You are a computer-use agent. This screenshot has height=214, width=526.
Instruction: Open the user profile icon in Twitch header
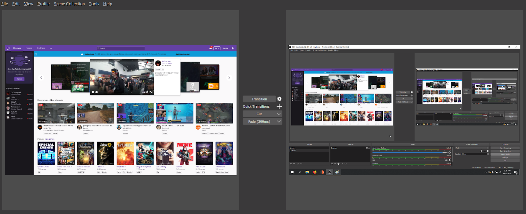pyautogui.click(x=233, y=48)
